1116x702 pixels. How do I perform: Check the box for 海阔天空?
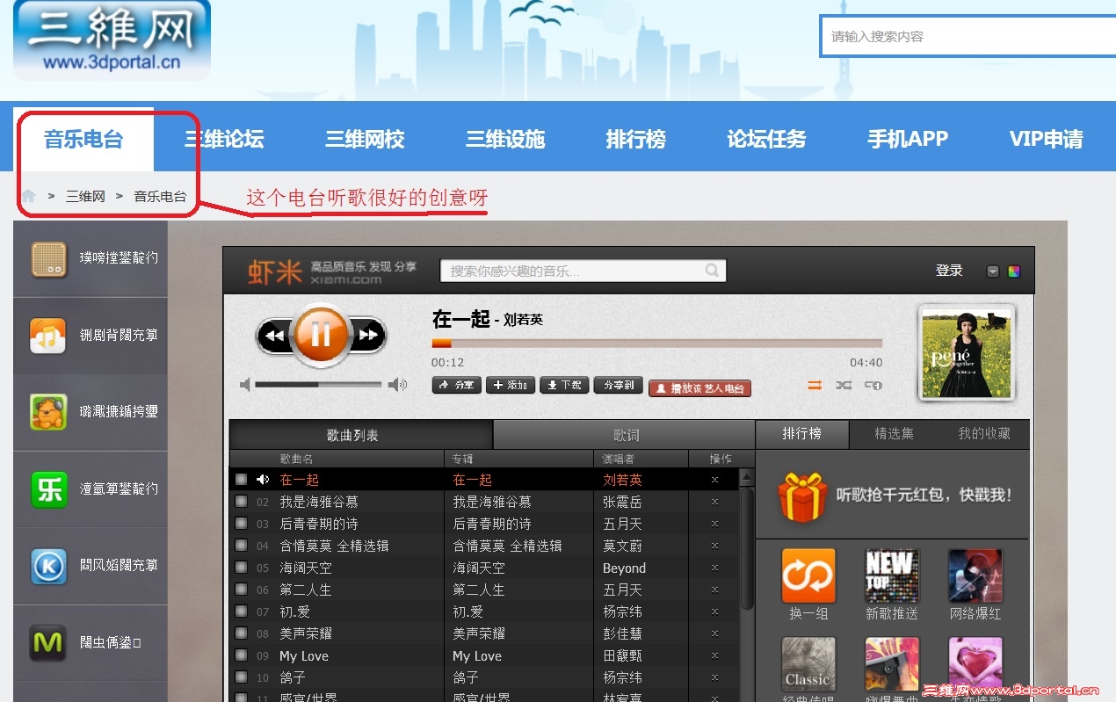coord(241,568)
